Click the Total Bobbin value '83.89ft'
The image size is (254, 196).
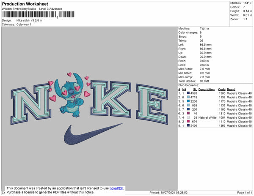click(204, 81)
